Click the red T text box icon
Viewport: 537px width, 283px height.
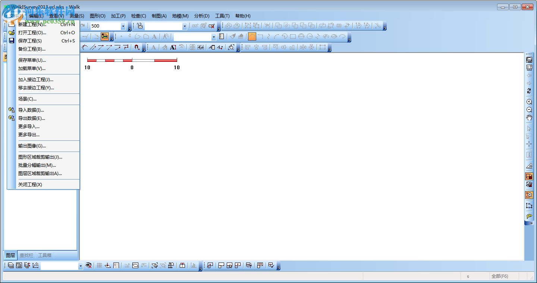tap(182, 265)
